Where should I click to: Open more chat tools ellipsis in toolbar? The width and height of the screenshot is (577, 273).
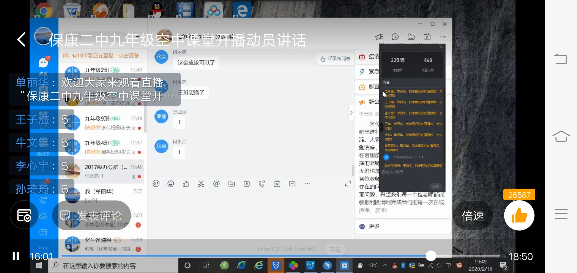pos(307,184)
